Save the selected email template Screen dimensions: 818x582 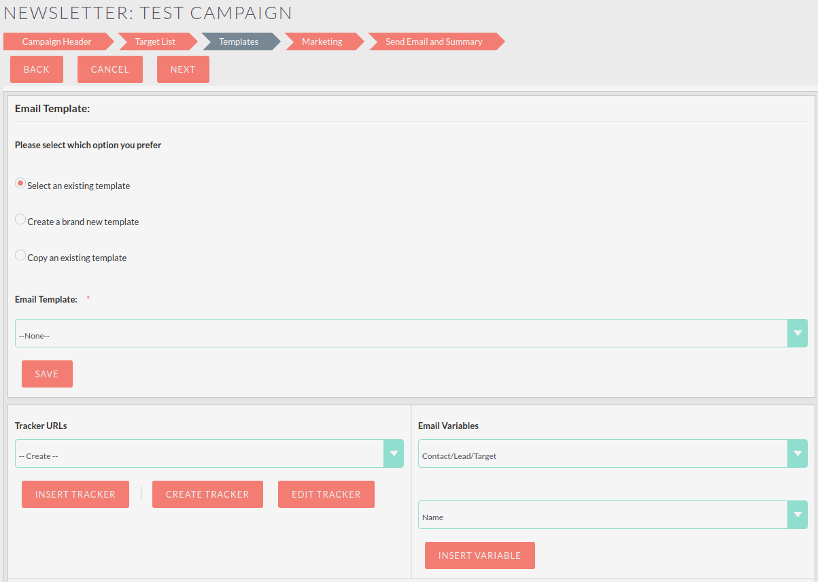coord(47,374)
